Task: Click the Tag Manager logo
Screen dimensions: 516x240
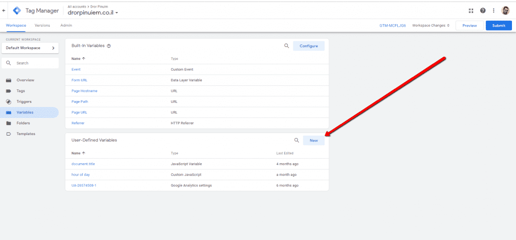Action: click(17, 11)
